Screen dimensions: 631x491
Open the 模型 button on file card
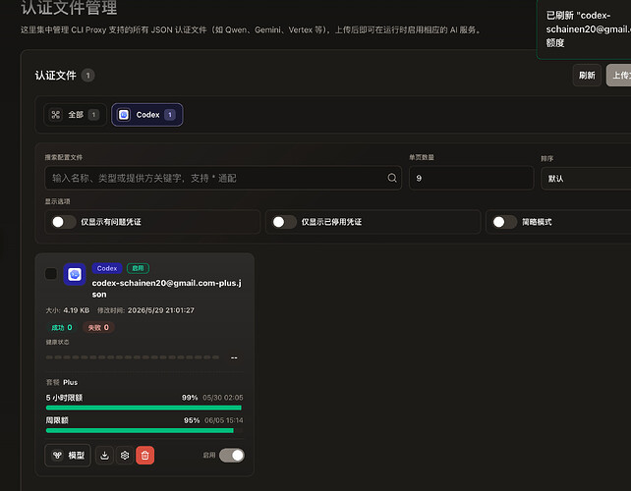click(68, 456)
